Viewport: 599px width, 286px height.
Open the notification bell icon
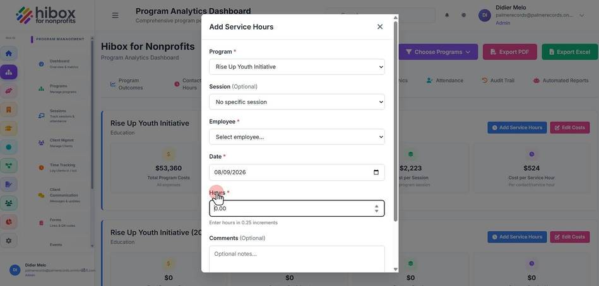click(x=447, y=15)
